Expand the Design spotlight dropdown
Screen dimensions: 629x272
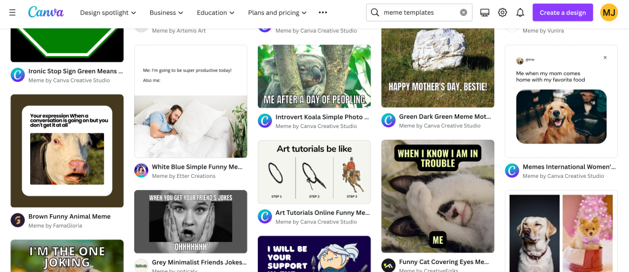[x=108, y=12]
